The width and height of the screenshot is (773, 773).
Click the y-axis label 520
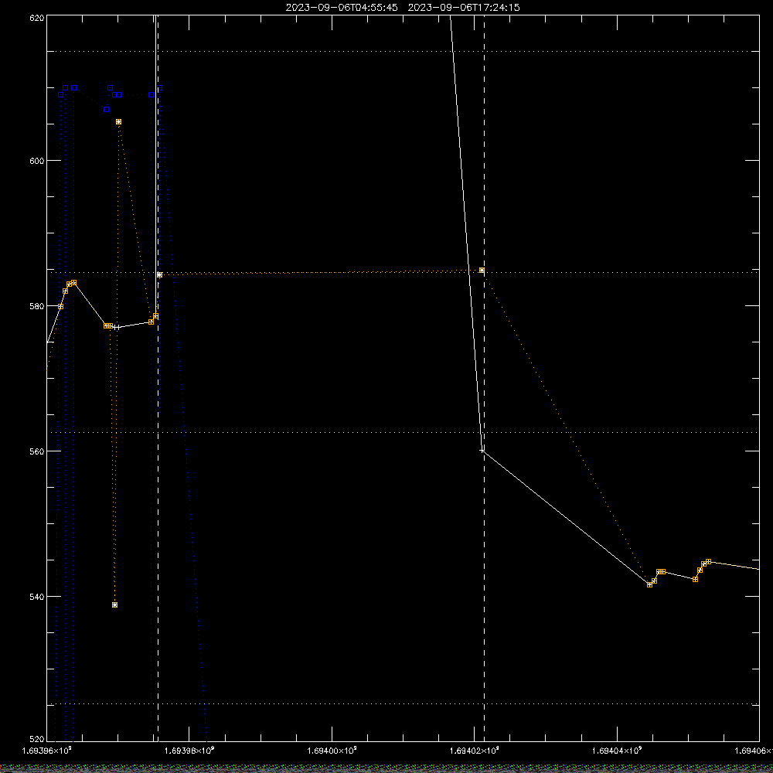pos(37,740)
